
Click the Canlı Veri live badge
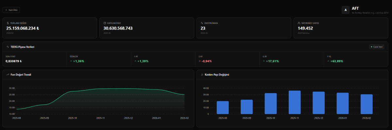tap(377, 47)
